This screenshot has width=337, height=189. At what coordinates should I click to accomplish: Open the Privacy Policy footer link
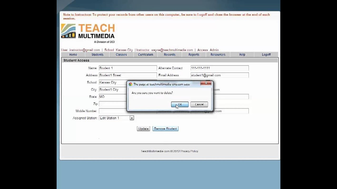point(189,151)
